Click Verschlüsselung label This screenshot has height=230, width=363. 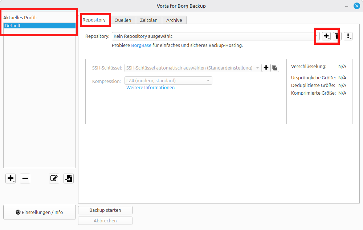click(x=309, y=66)
